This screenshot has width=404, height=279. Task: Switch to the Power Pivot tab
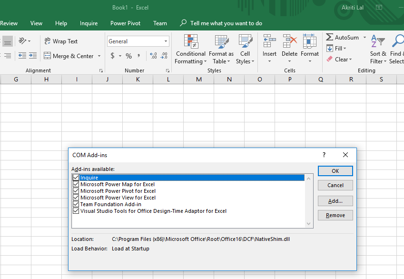[125, 23]
